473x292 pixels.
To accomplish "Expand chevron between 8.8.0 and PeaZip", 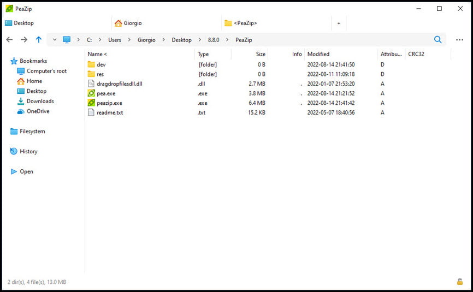I will [x=227, y=40].
